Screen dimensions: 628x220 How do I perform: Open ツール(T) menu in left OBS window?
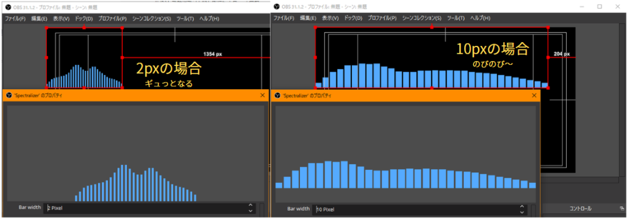(x=185, y=19)
